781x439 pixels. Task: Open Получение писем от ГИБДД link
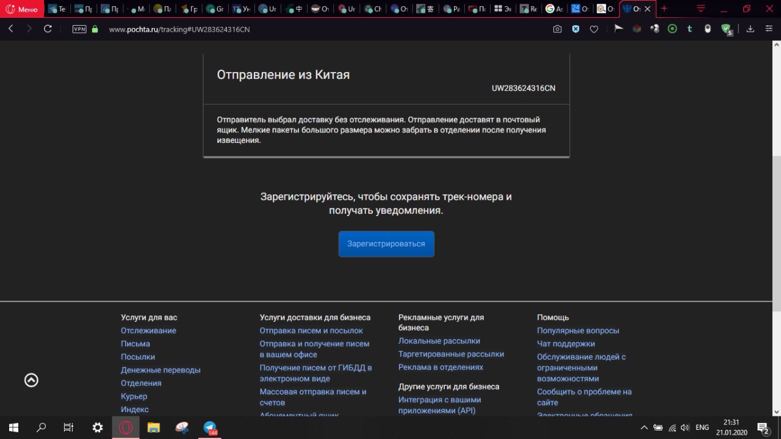[x=316, y=373]
